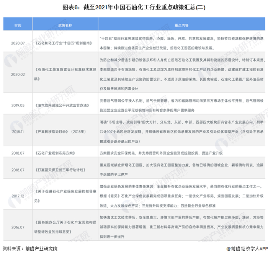This screenshot has height=256, width=268.
Task: Click the @前瞻经济学人APP credit
Action: pos(247,249)
